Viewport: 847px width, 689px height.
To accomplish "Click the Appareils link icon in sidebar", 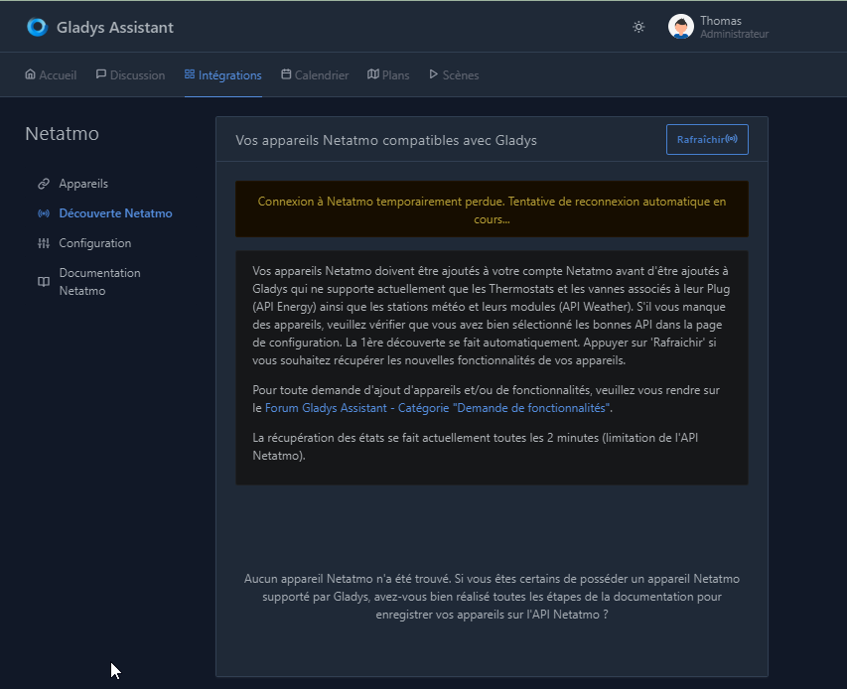I will pos(44,184).
